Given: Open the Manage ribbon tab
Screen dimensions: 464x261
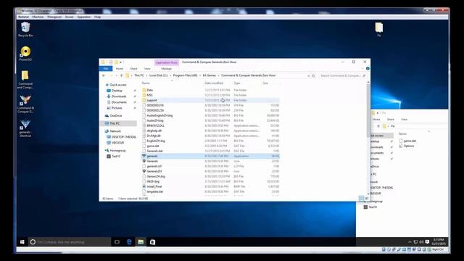Looking at the screenshot, I should pyautogui.click(x=166, y=69).
